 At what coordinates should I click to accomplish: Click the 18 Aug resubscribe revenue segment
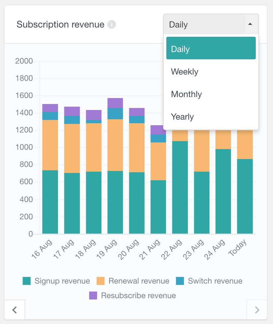click(x=94, y=115)
